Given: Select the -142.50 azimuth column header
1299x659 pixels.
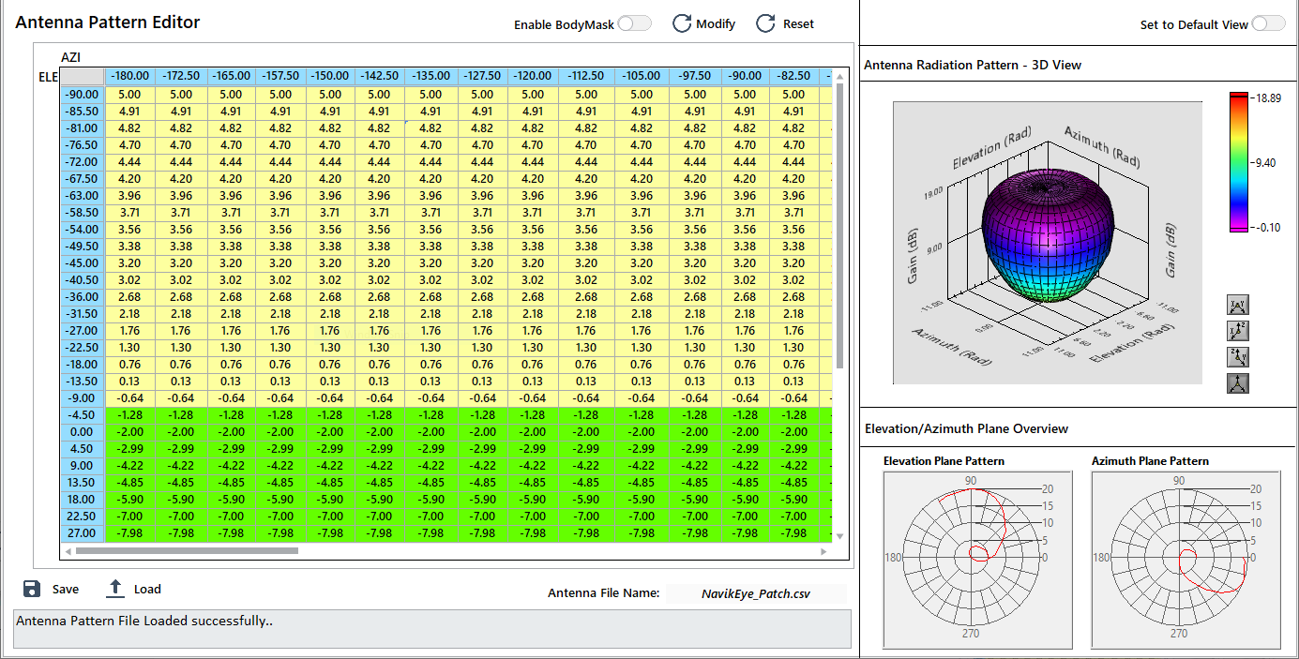Looking at the screenshot, I should click(x=379, y=76).
